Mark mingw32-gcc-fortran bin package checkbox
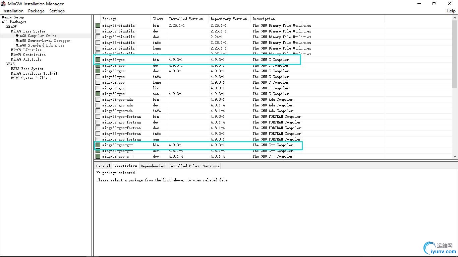 tap(98, 116)
